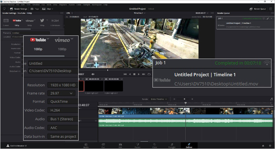This screenshot has width=275, height=149.
Task: Open the Timeline menu
Action: 36,5
